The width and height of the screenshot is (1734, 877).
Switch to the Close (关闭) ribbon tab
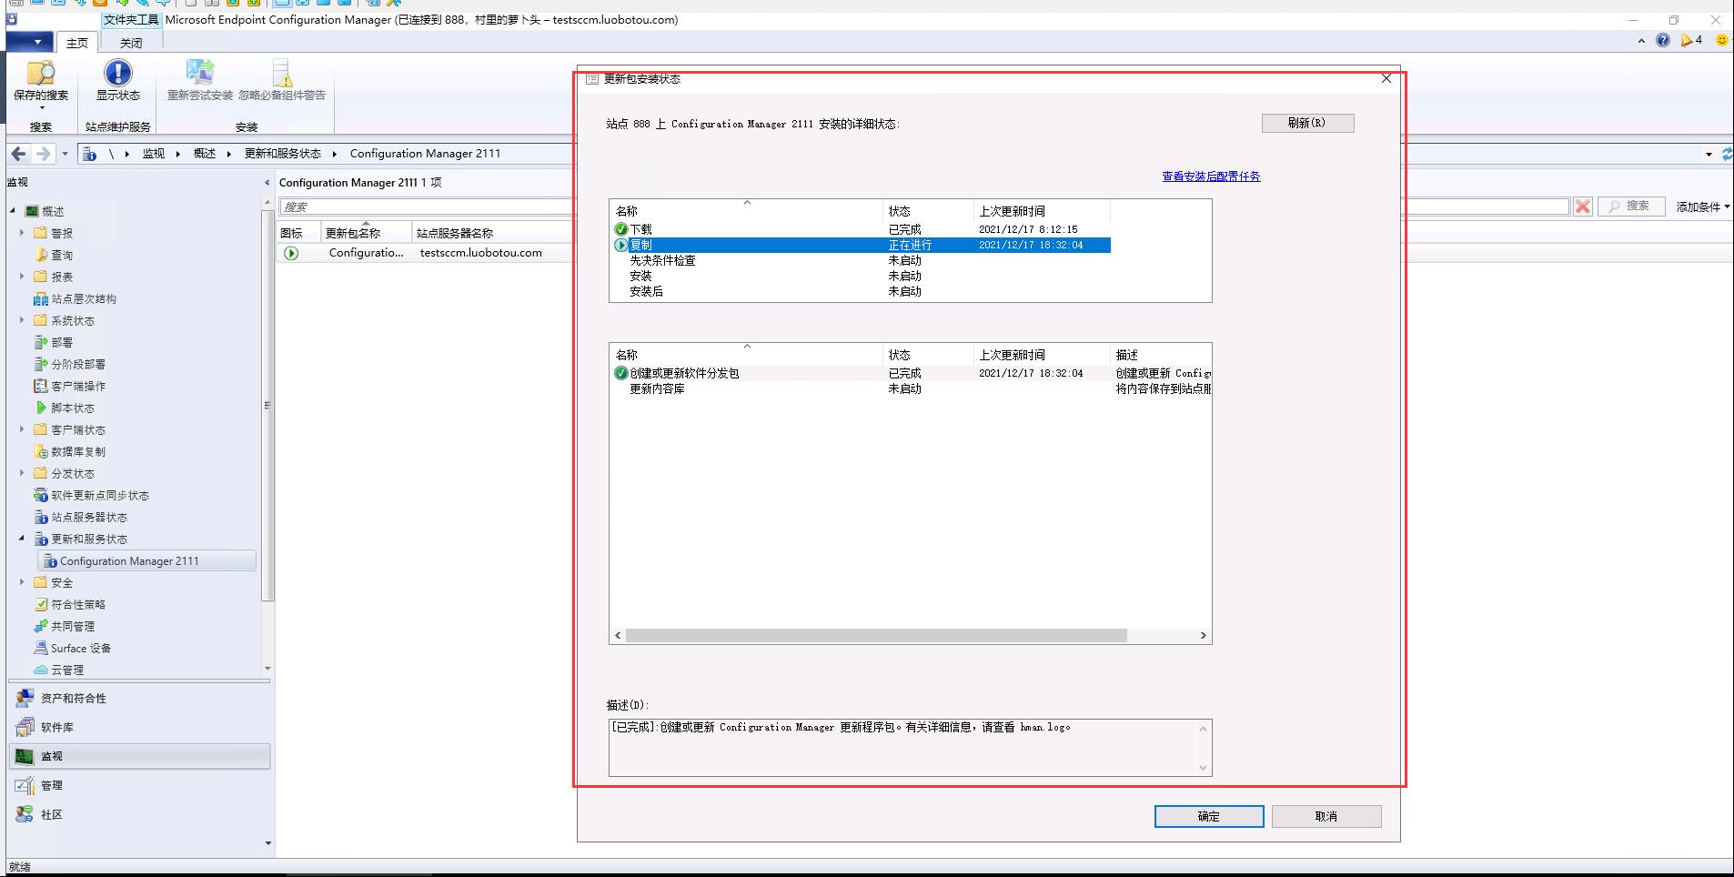coord(131,43)
